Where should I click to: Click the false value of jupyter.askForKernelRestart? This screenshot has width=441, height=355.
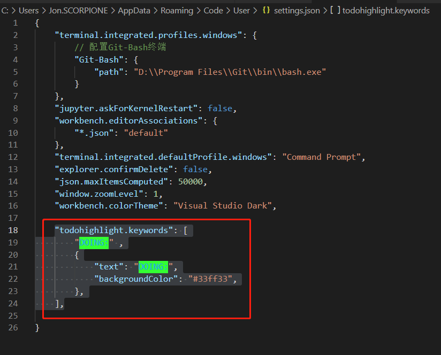(220, 108)
